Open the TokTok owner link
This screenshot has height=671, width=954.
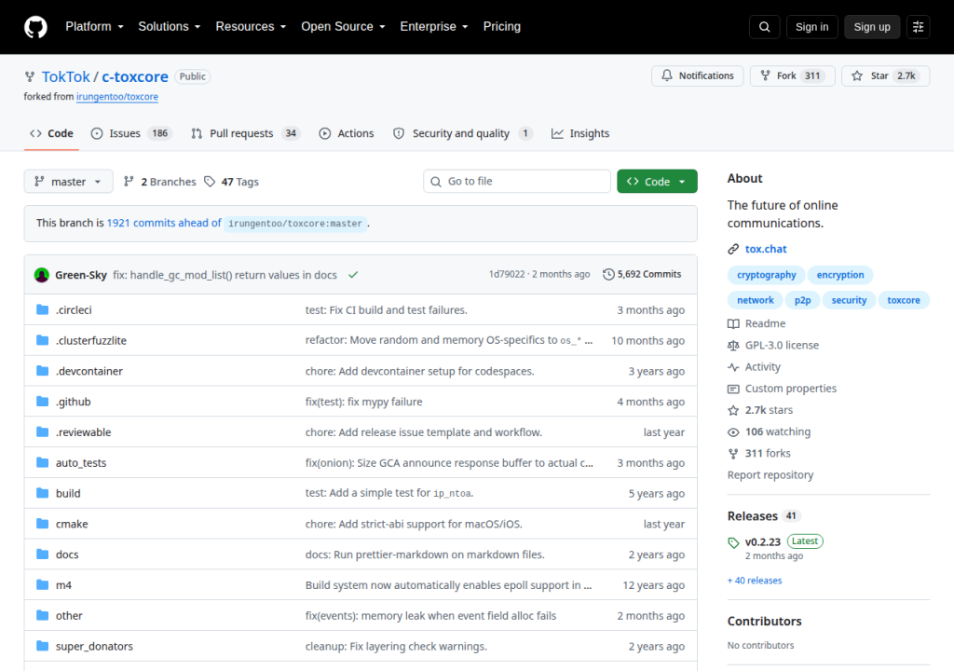pos(66,76)
